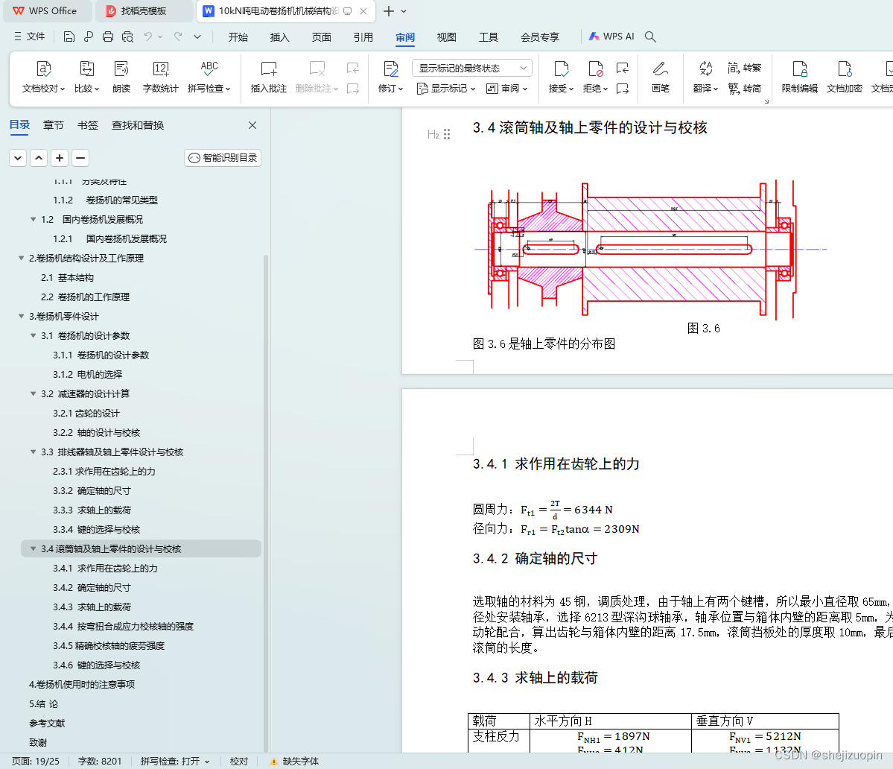Select the 画笔 pen tool

pyautogui.click(x=660, y=76)
